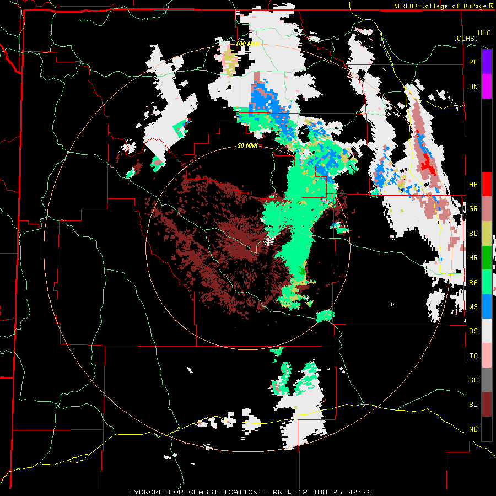Click the UK legend label text
The width and height of the screenshot is (496, 496).
click(473, 87)
